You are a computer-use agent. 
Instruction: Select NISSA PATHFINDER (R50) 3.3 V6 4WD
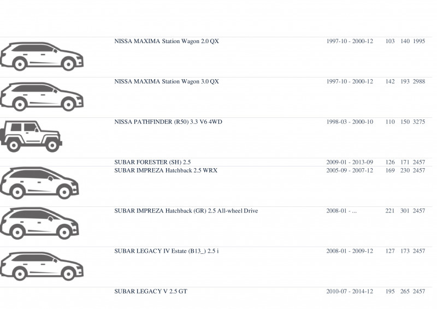pyautogui.click(x=168, y=122)
